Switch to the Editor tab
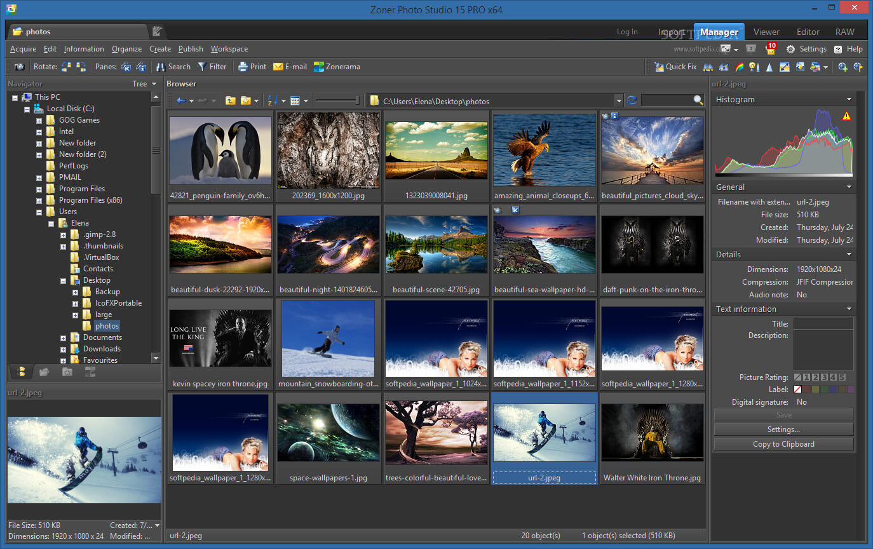873x549 pixels. pos(808,32)
